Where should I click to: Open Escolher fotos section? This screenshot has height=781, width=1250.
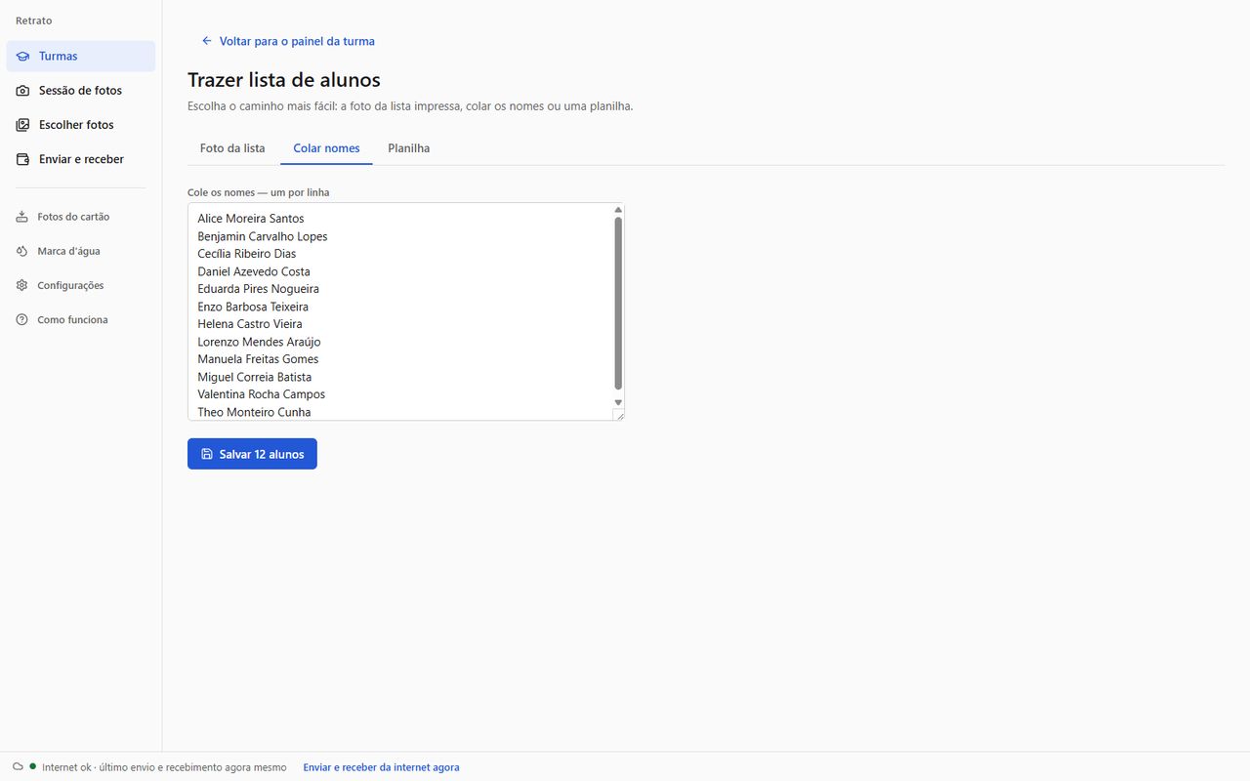[81, 125]
